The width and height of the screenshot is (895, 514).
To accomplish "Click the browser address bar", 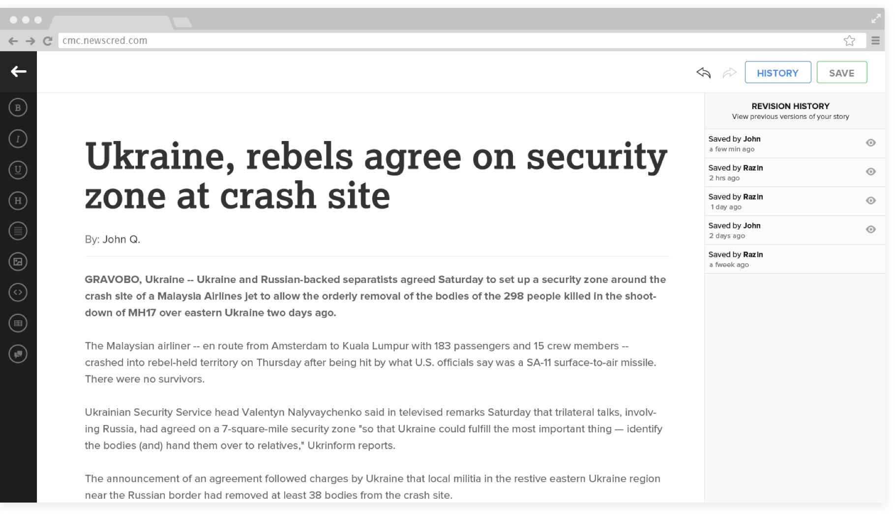I will pos(443,41).
